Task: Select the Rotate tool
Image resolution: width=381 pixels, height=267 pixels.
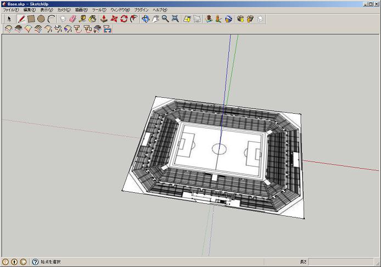Action: coord(124,19)
